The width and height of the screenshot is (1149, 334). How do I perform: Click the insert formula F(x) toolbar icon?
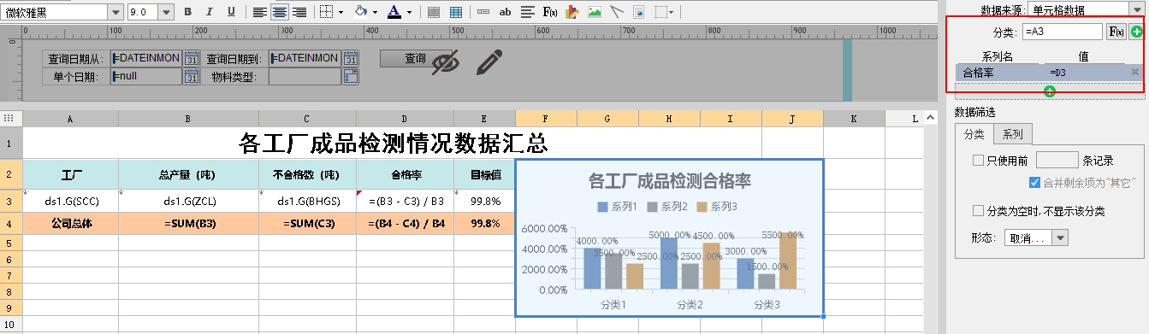(551, 12)
